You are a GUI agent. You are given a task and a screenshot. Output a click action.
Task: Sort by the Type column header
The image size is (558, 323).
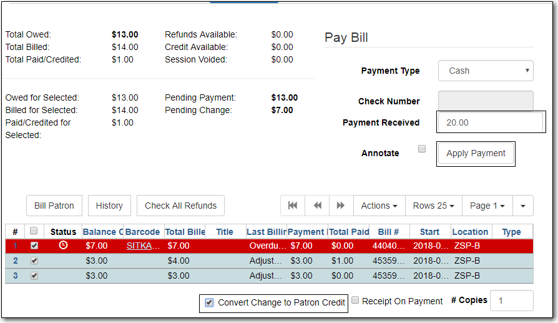click(x=511, y=232)
